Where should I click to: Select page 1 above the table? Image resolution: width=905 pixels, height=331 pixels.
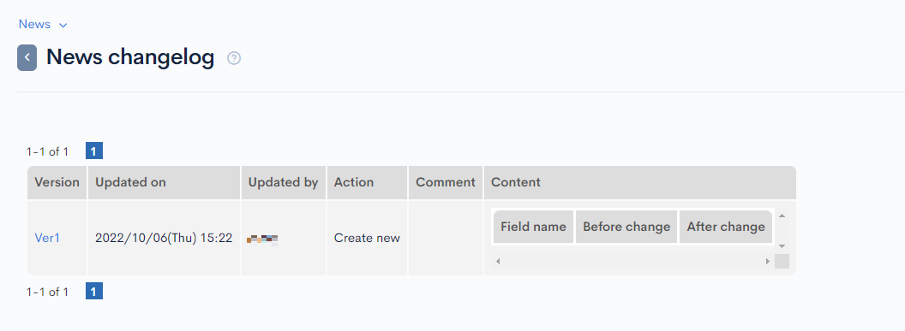[x=94, y=151]
